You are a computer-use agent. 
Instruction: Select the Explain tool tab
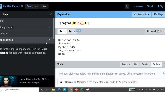click(x=156, y=64)
